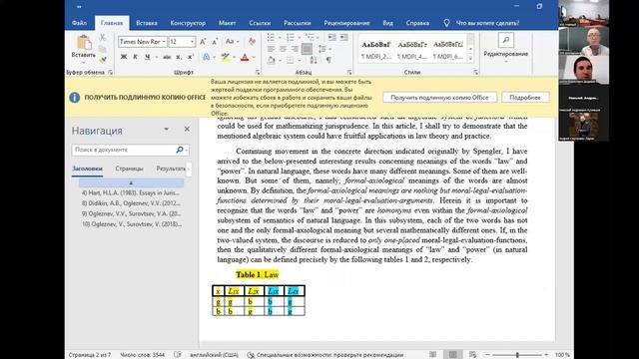Open the line spacing options

pos(322,49)
